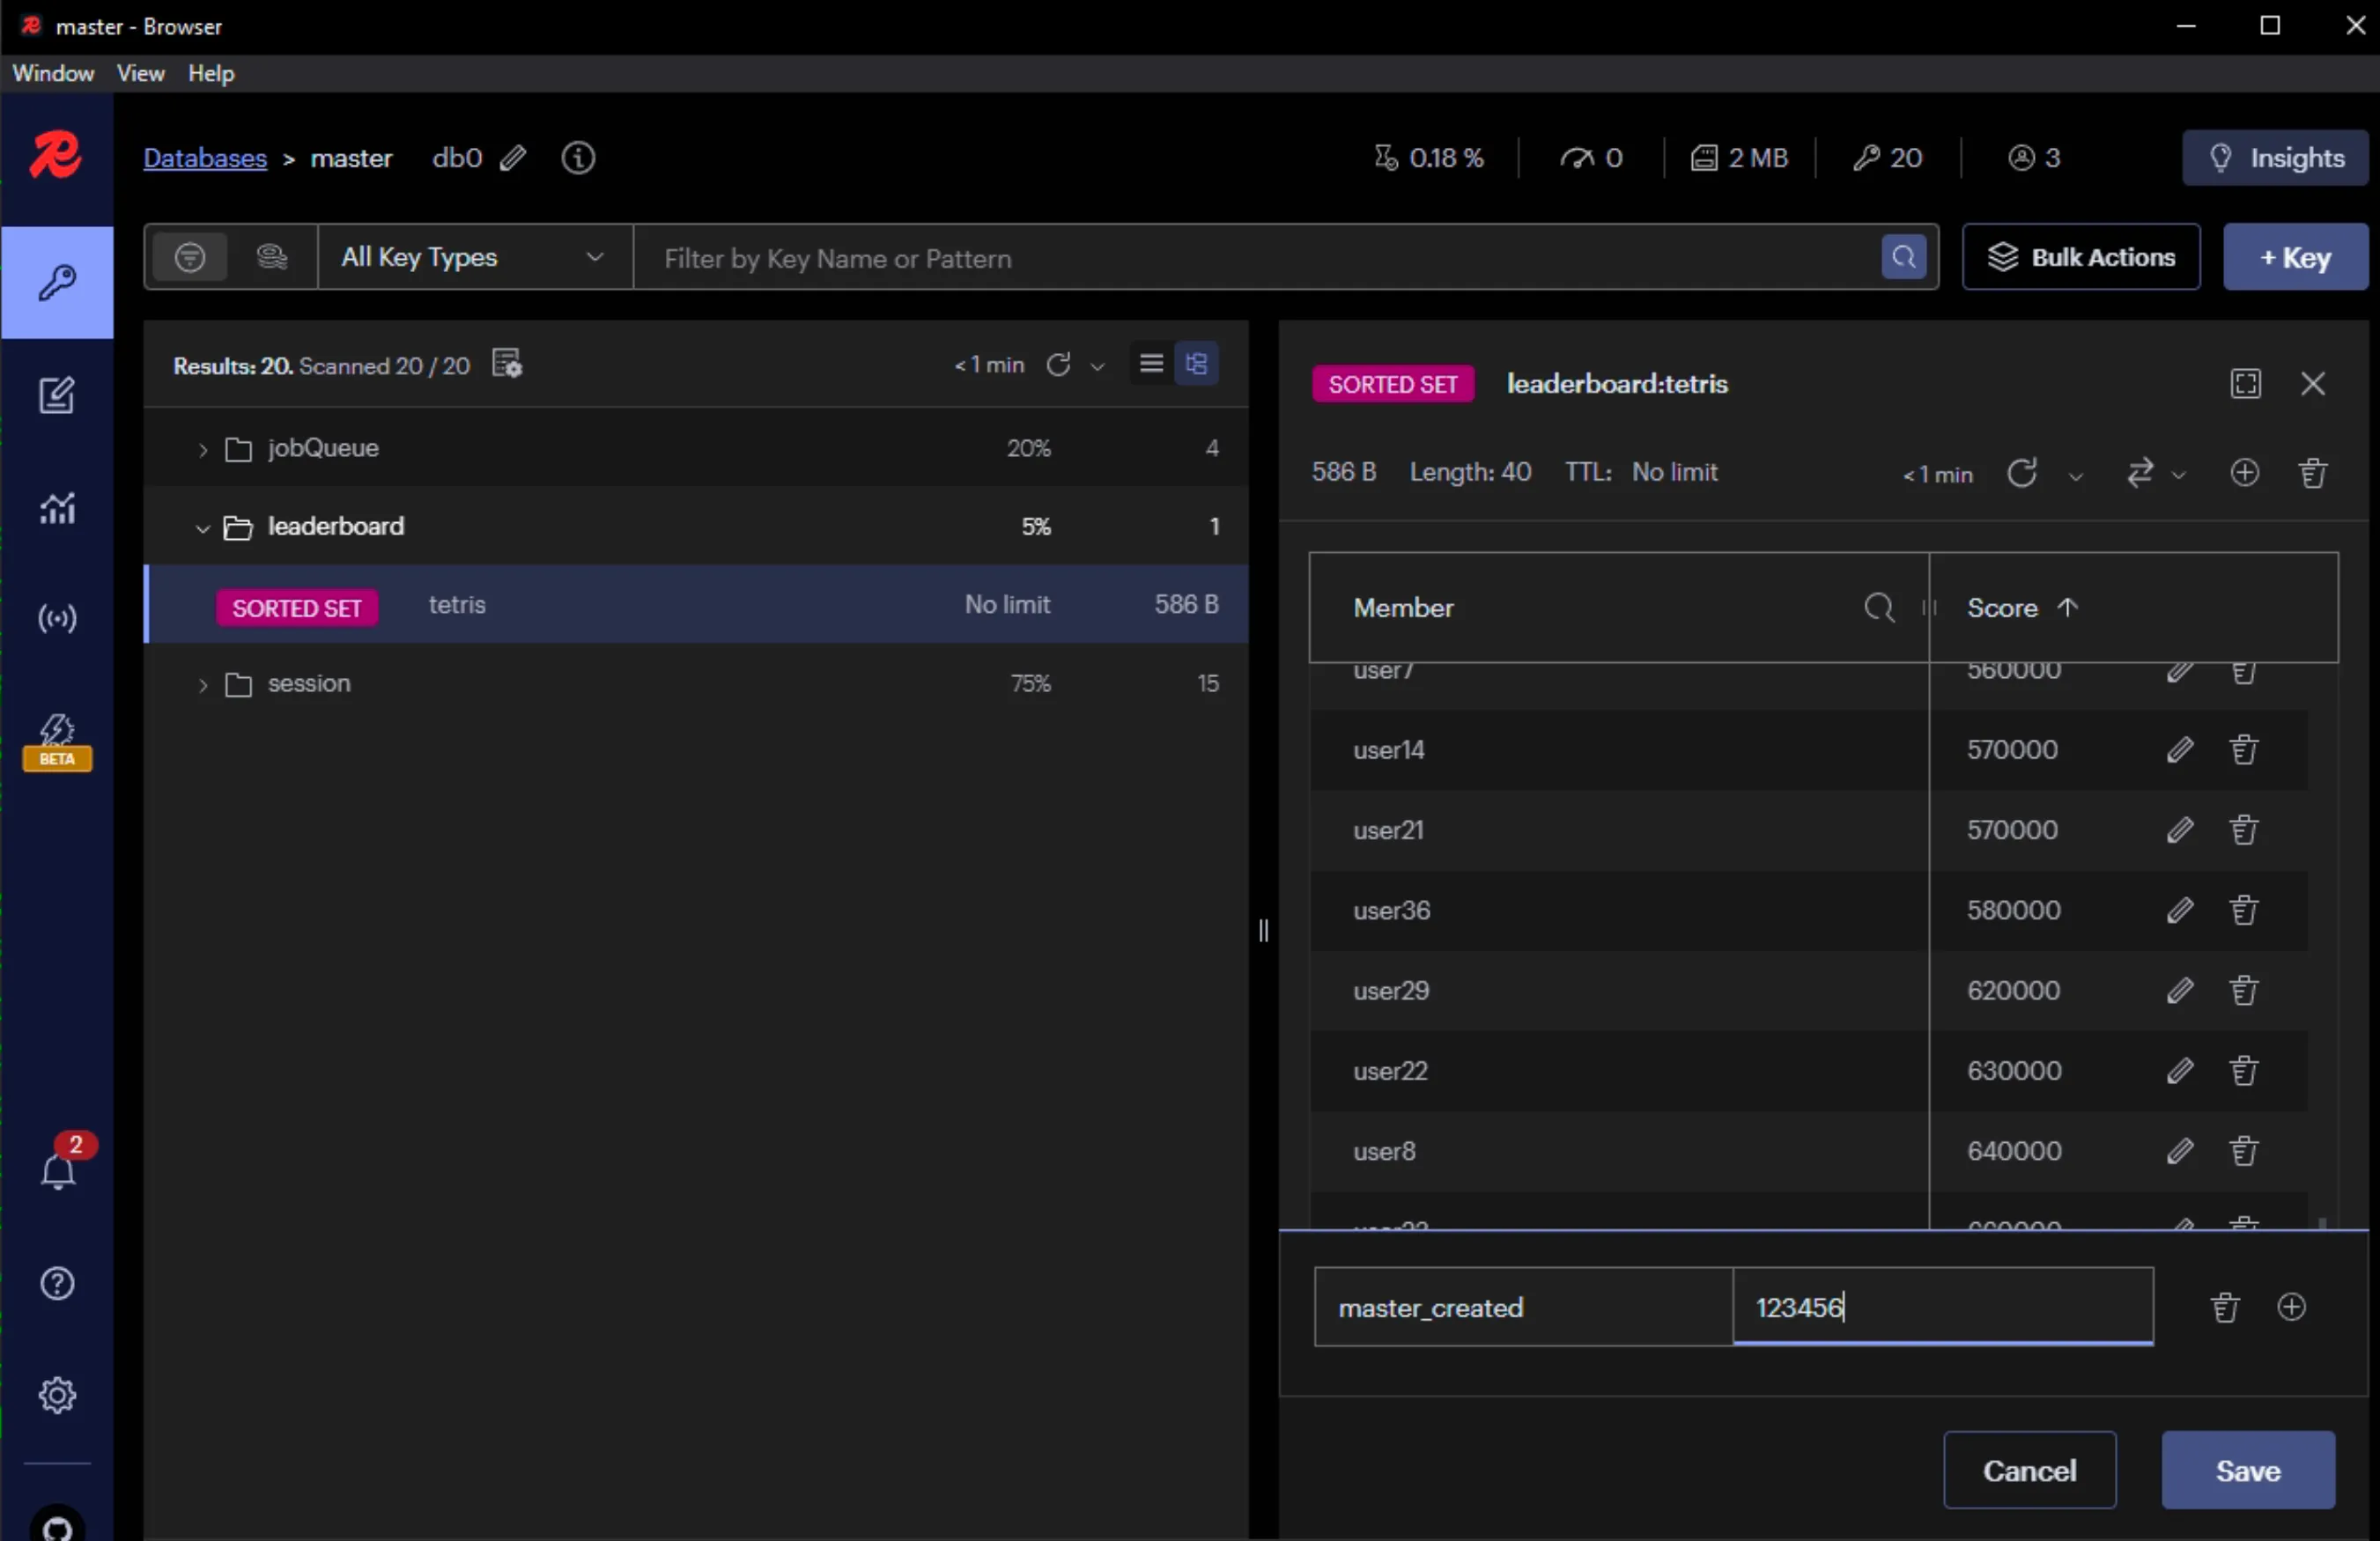Open the Pub/Sub broadcast icon
Screen dimensions: 2380x1541
(x=57, y=619)
